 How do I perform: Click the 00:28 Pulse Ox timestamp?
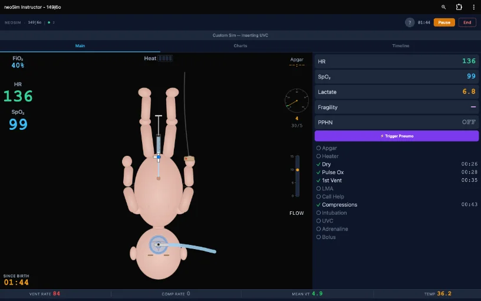click(x=469, y=172)
